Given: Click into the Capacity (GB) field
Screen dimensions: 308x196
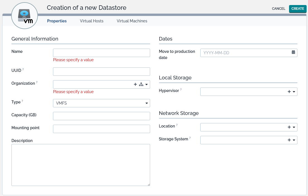Looking at the screenshot, I should pyautogui.click(x=101, y=116).
